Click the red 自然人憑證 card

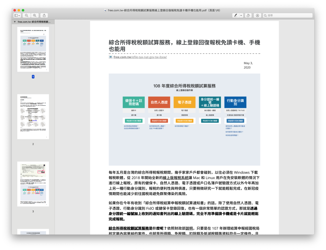[x=159, y=102]
